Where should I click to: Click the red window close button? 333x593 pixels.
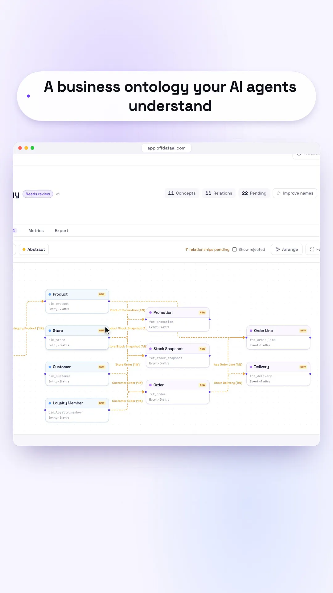tap(20, 148)
